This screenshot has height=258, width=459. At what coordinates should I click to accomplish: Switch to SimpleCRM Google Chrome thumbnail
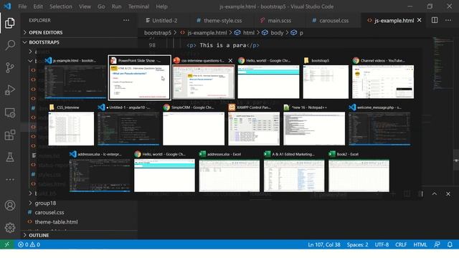click(194, 124)
